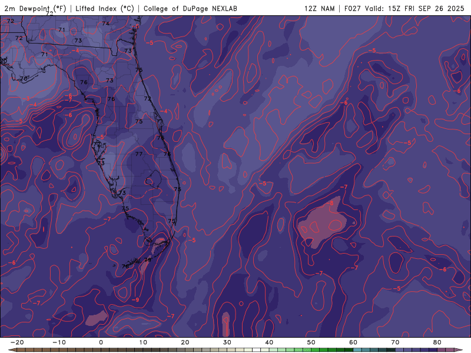
Task: Click the Lake Okeechobee outline on the map
Action: (x=153, y=179)
